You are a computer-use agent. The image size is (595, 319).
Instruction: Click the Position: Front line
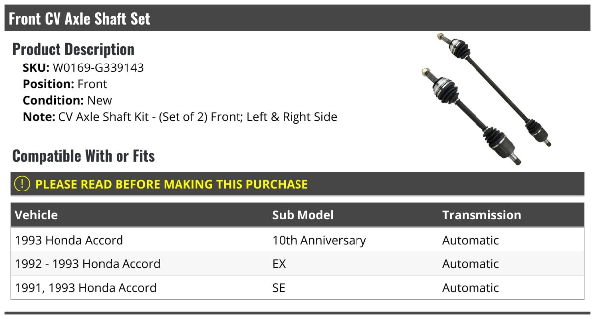(65, 84)
